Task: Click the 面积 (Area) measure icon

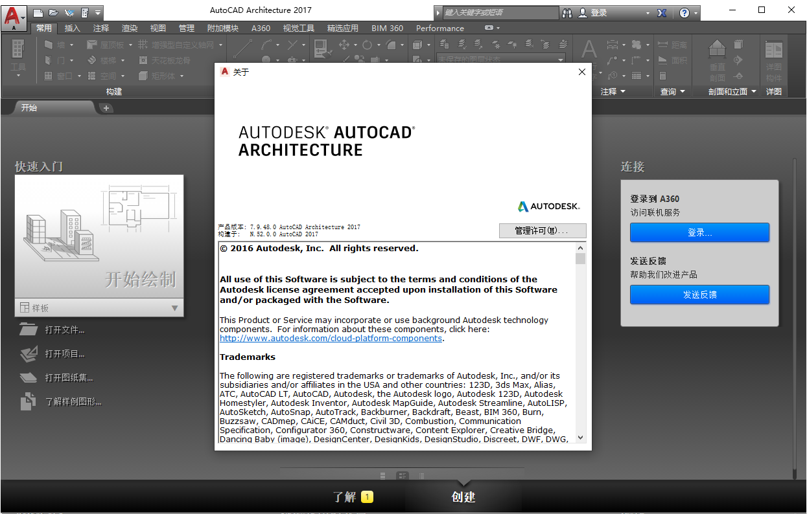Action: coord(662,60)
